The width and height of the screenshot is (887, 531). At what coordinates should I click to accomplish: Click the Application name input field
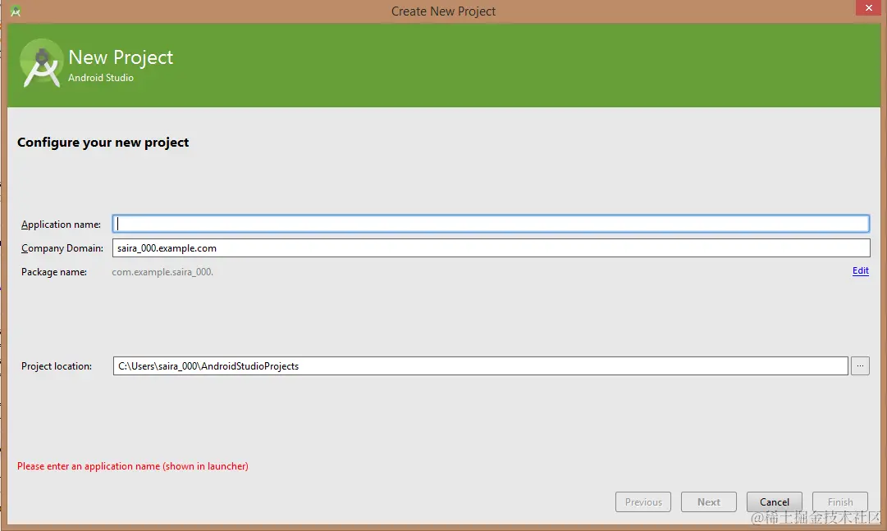491,224
